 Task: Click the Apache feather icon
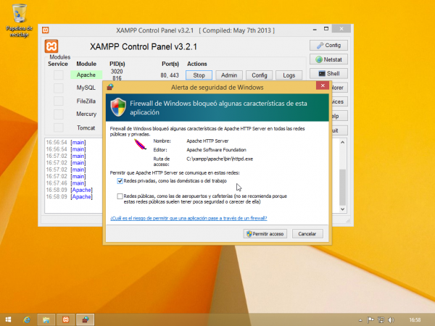140,144
